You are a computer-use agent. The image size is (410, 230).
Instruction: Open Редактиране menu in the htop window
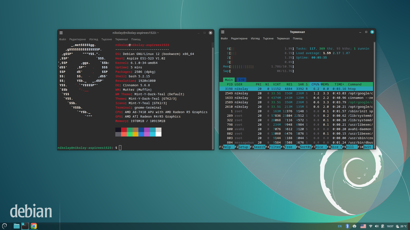pos(239,38)
